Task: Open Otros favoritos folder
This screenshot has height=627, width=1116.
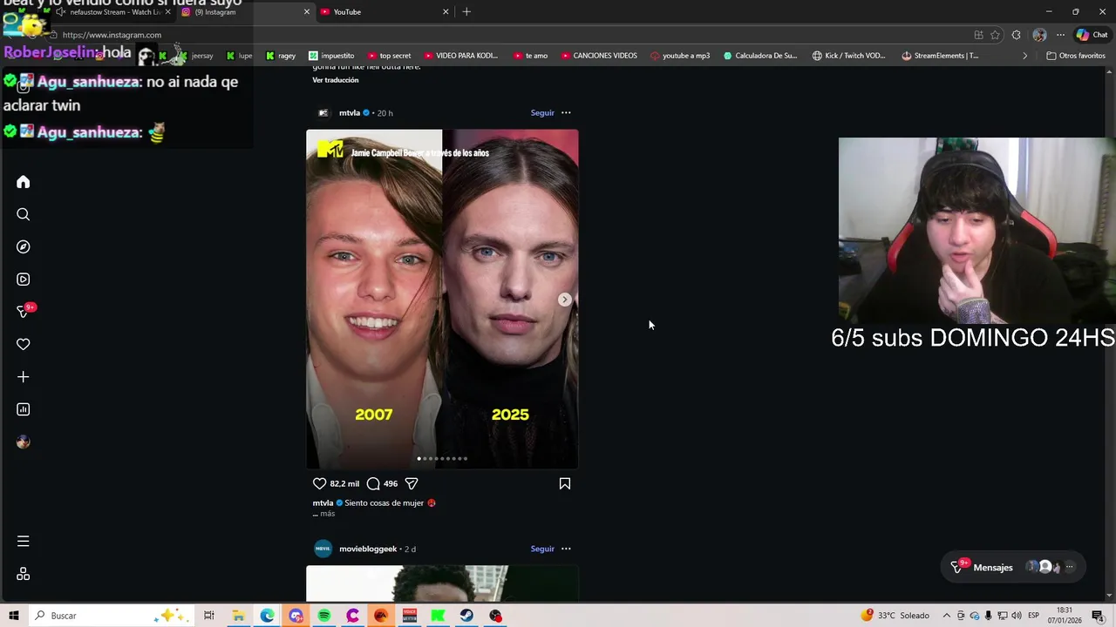Action: 1076,56
